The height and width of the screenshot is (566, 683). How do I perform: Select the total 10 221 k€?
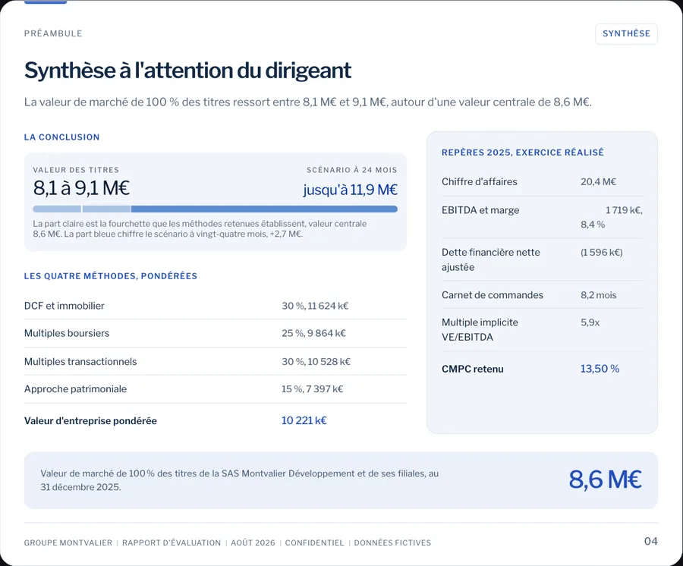pos(304,420)
